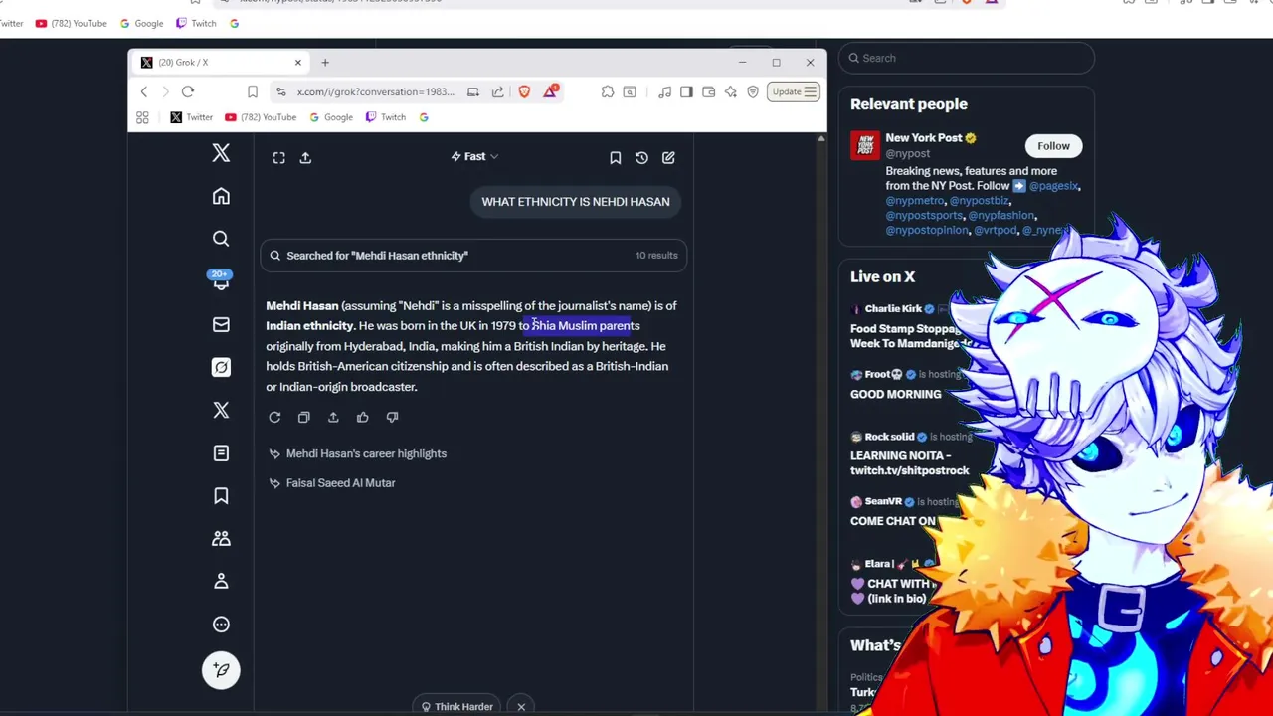Open Google bookmark in Grok window bar

click(x=331, y=117)
